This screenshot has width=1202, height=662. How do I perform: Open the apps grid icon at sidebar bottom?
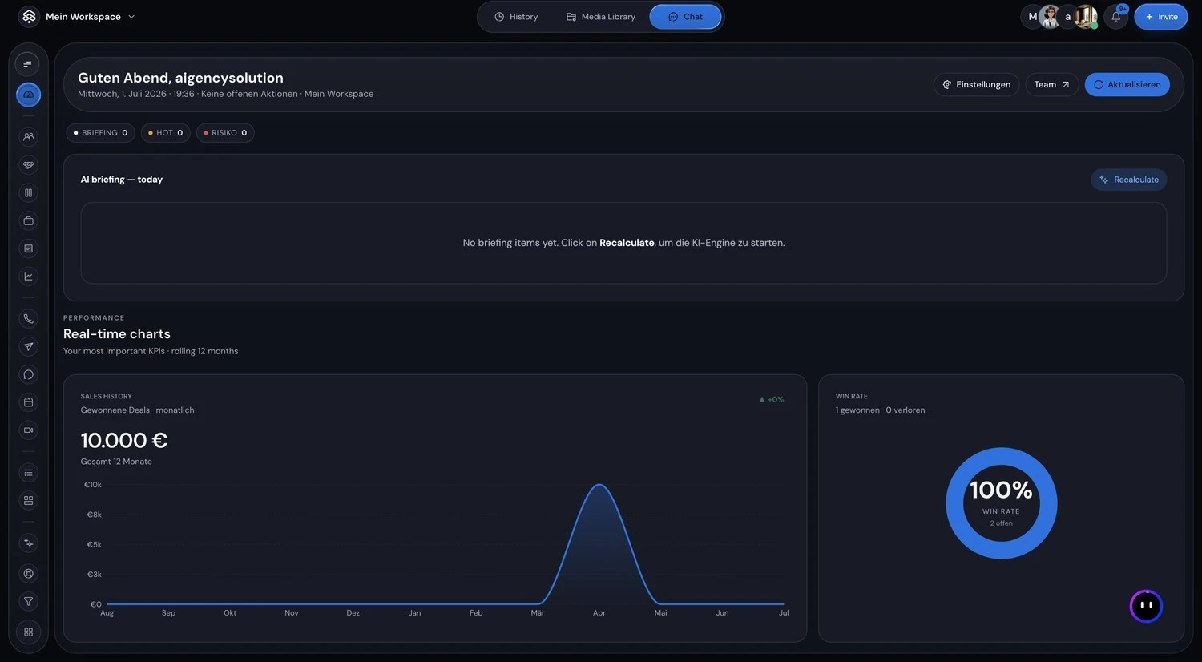(28, 632)
